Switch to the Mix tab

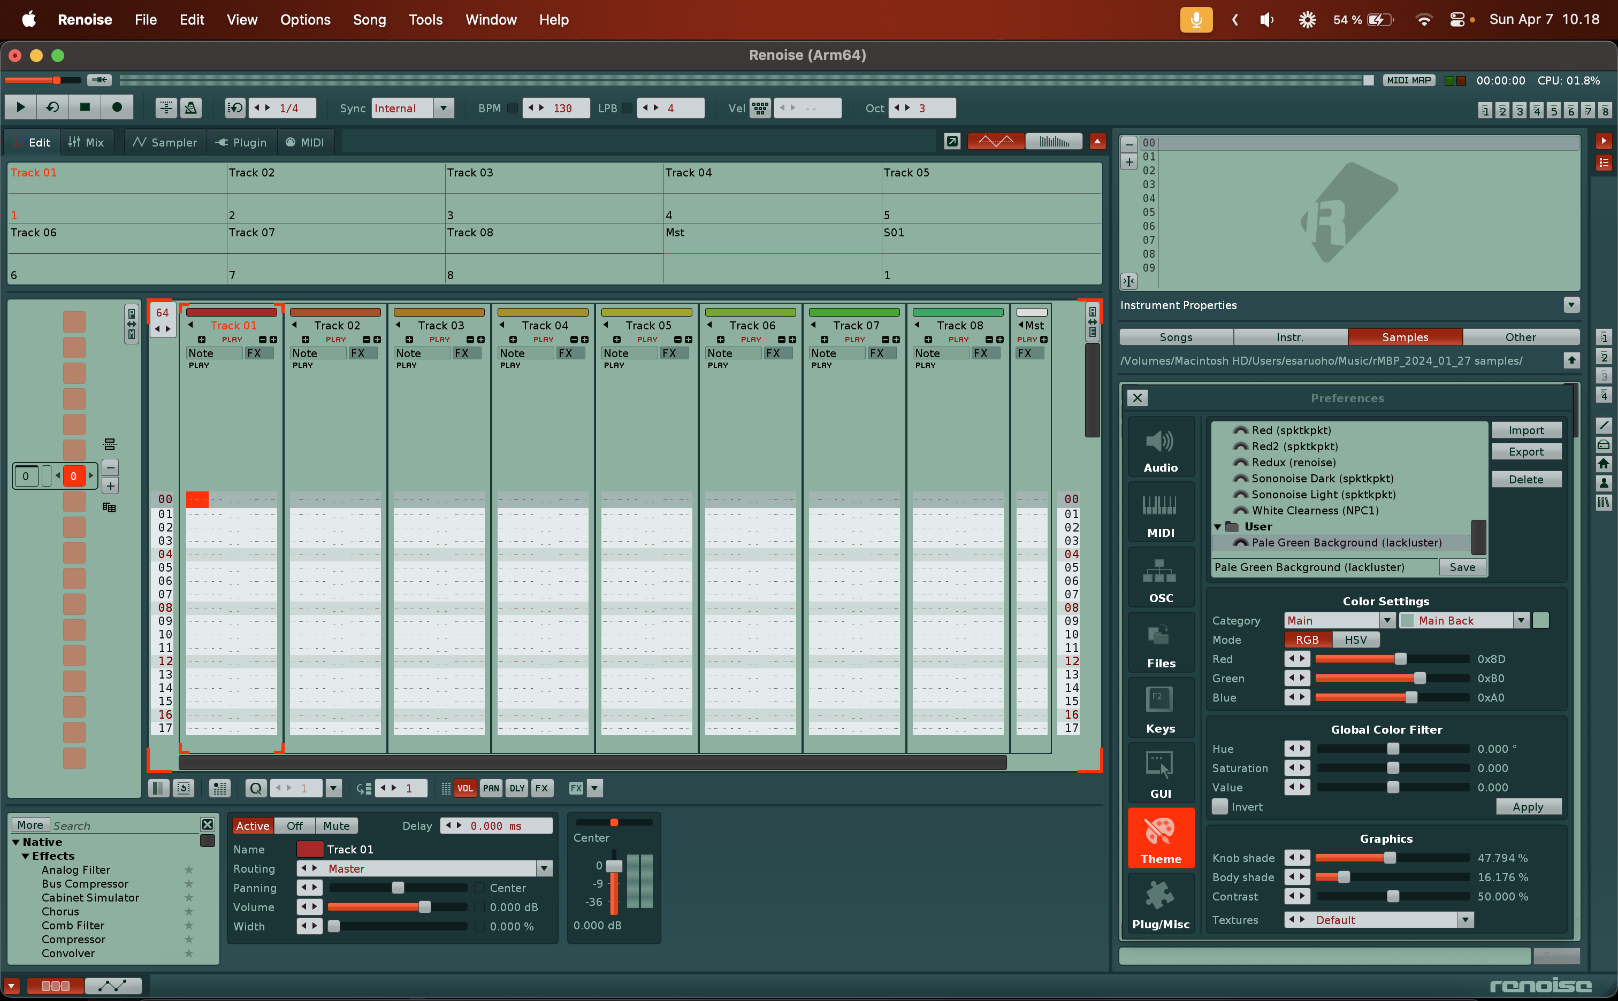point(86,142)
